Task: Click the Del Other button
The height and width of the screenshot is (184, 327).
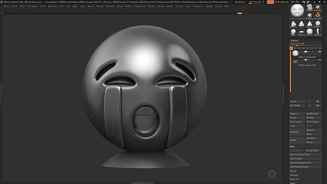Action: coord(313,138)
